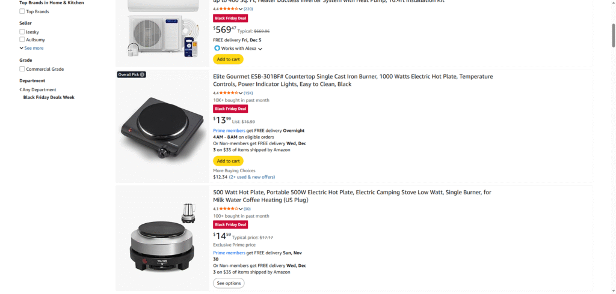Enable the leesky seller filter
This screenshot has width=616, height=294.
click(x=22, y=32)
